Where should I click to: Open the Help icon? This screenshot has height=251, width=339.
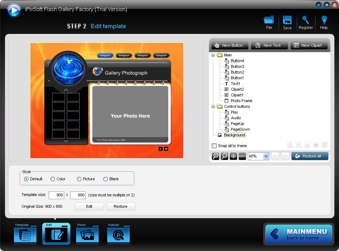(x=324, y=22)
